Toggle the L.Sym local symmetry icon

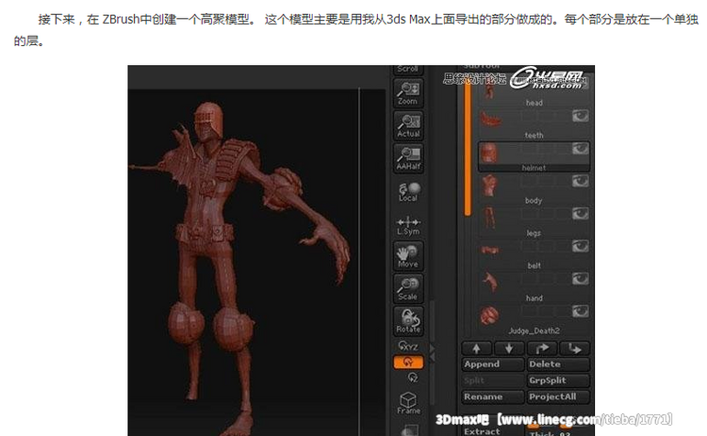tap(408, 226)
